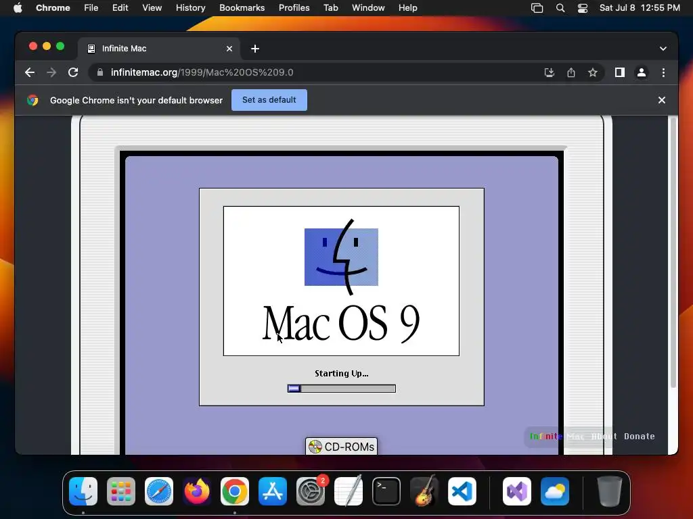Viewport: 693px width, 519px height.
Task: Share this page using the share icon
Action: [x=571, y=72]
